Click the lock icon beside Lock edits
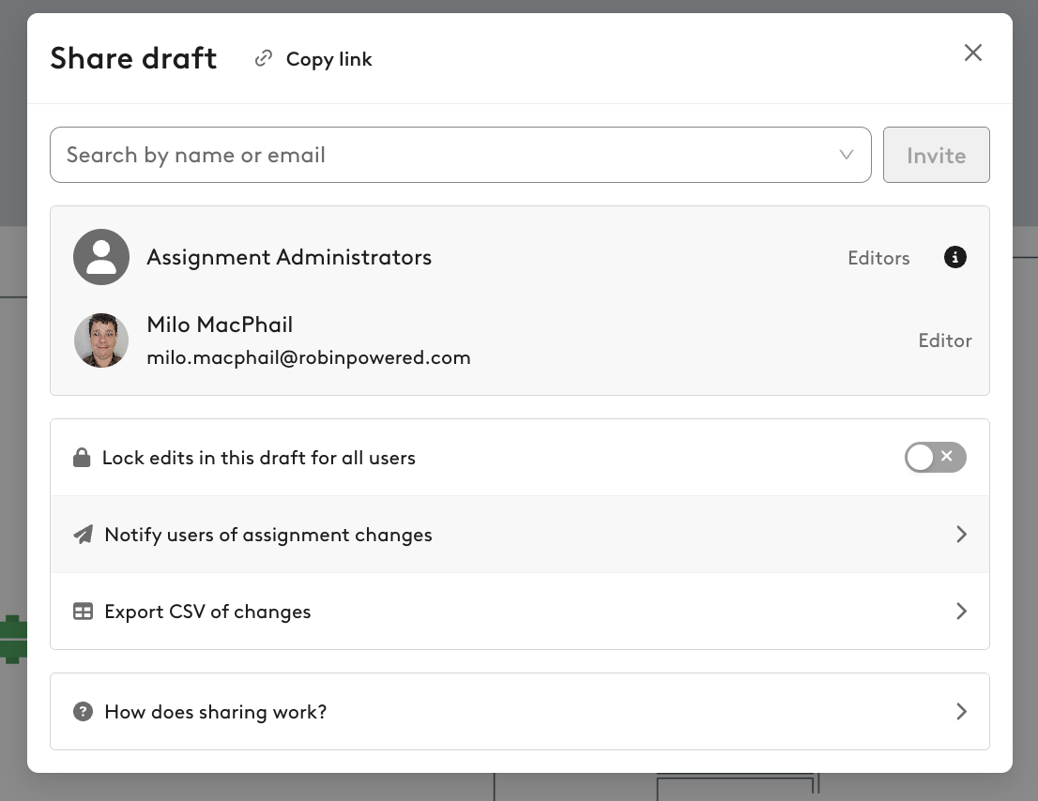The height and width of the screenshot is (801, 1038). (x=82, y=458)
